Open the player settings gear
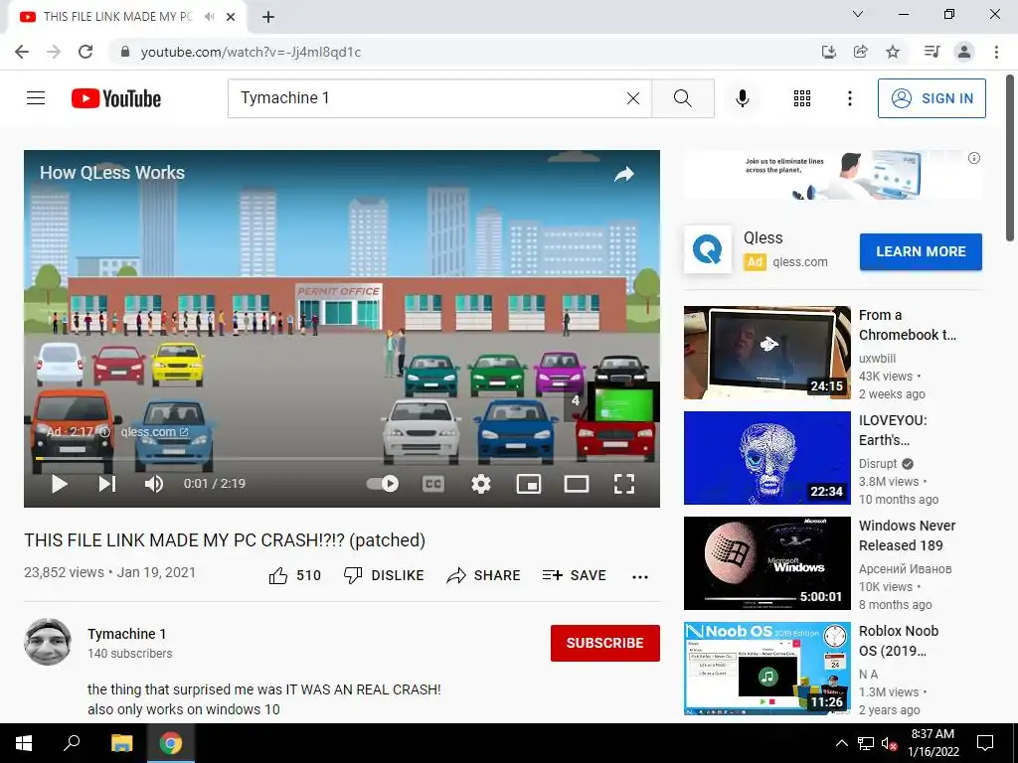1018x763 pixels. click(481, 484)
